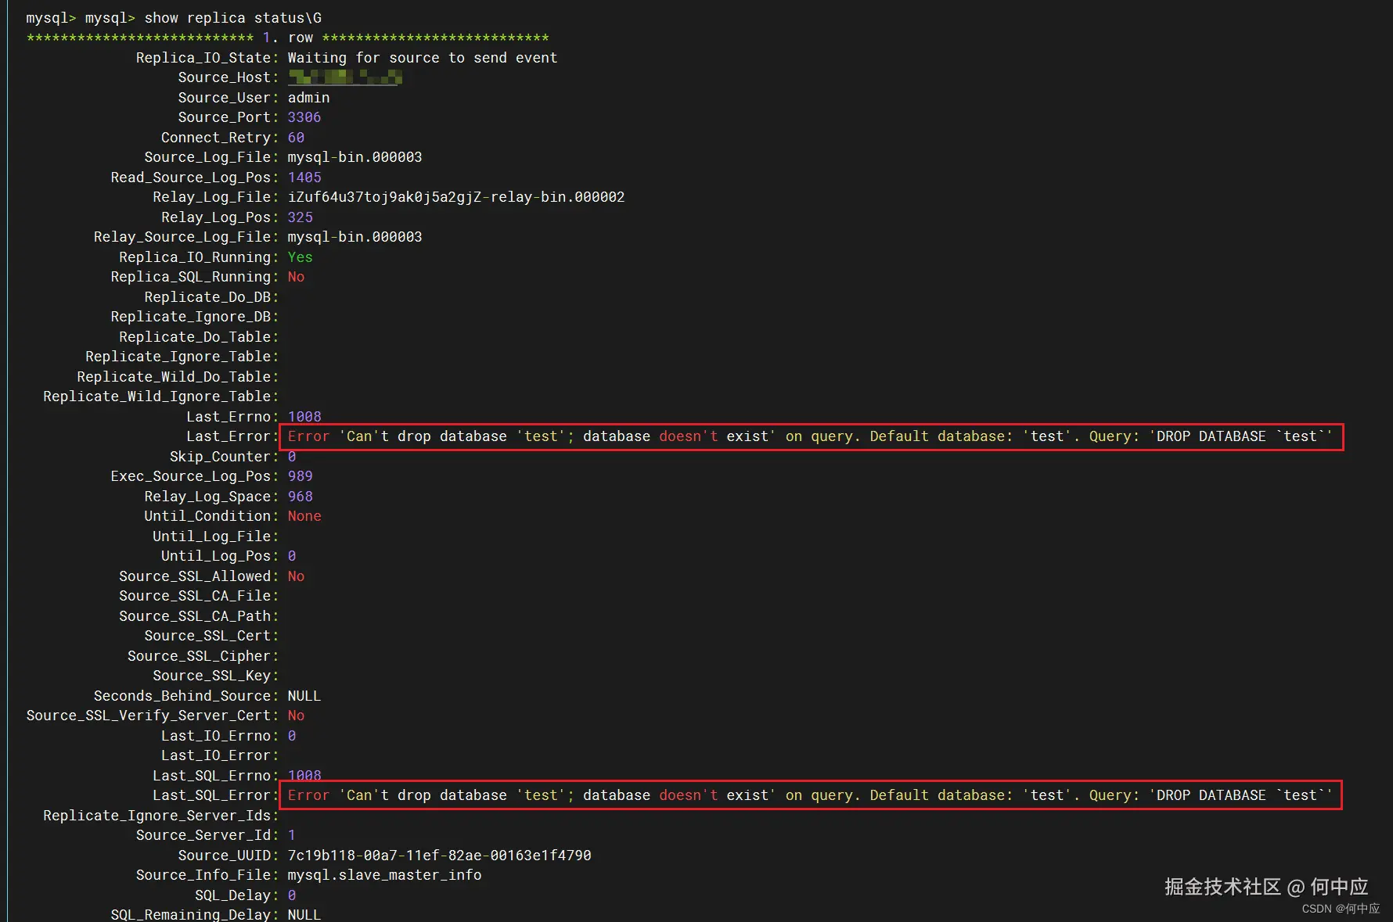Click the Seconds_Behind_Source value 'NULL'
The width and height of the screenshot is (1393, 922).
(x=304, y=696)
